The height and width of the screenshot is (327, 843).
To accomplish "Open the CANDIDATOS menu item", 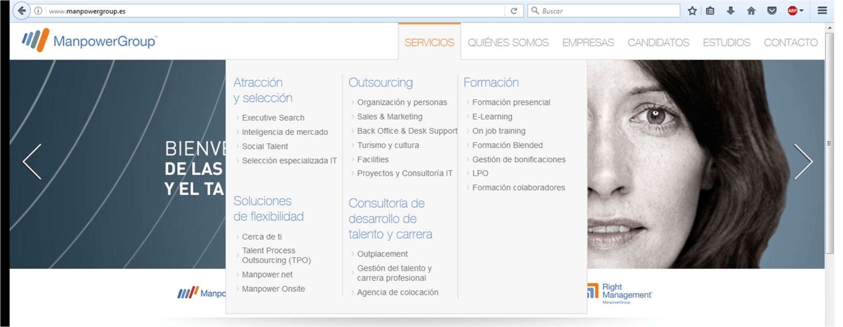I will tap(658, 43).
